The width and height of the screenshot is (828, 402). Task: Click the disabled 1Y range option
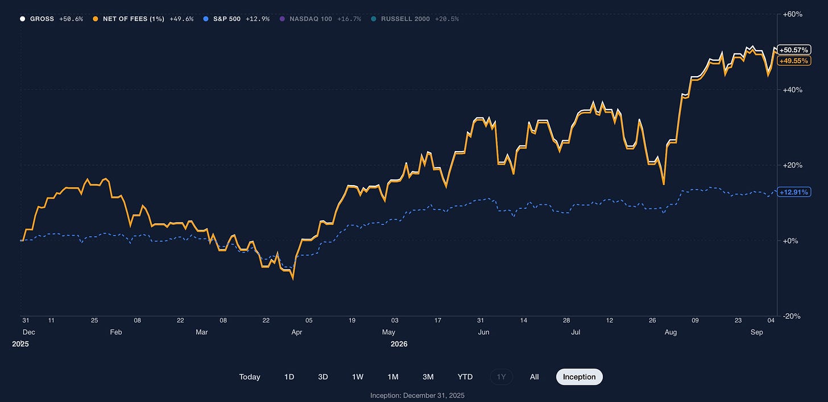click(x=502, y=377)
